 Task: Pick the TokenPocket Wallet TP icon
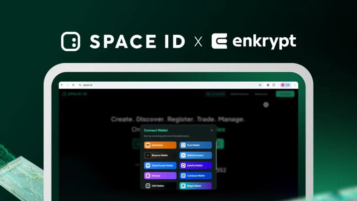pyautogui.click(x=148, y=165)
